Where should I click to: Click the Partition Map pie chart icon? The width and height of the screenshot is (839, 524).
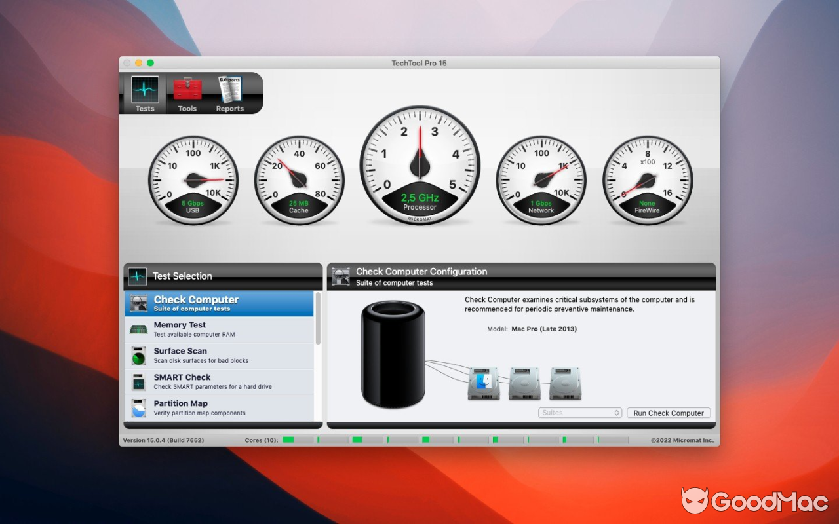(x=138, y=407)
